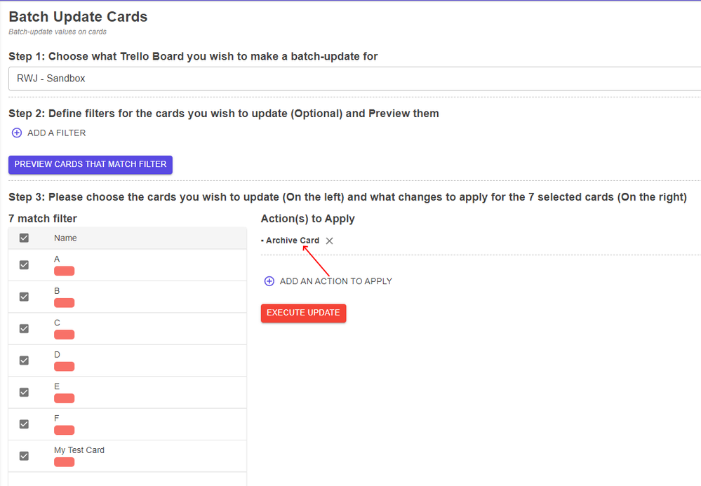Uncheck the checkbox for card A

(x=24, y=265)
